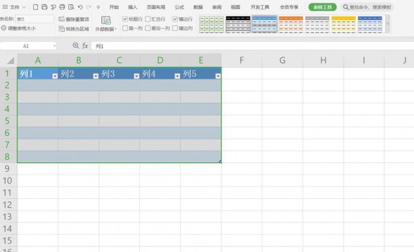Open print preview icon
The width and height of the screenshot is (414, 252).
[71, 7]
